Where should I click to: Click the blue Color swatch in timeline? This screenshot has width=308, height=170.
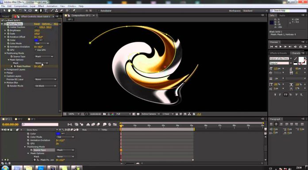point(58,134)
